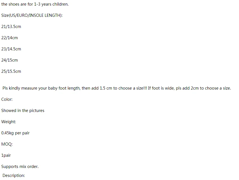Select the 24/15cm size line
The image size is (239, 180).
10,60
